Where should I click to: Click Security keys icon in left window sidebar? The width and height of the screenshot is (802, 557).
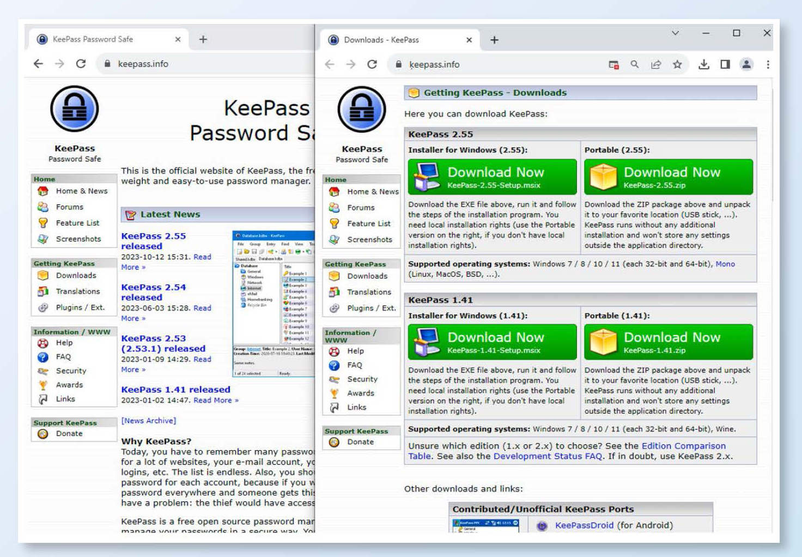pyautogui.click(x=43, y=371)
